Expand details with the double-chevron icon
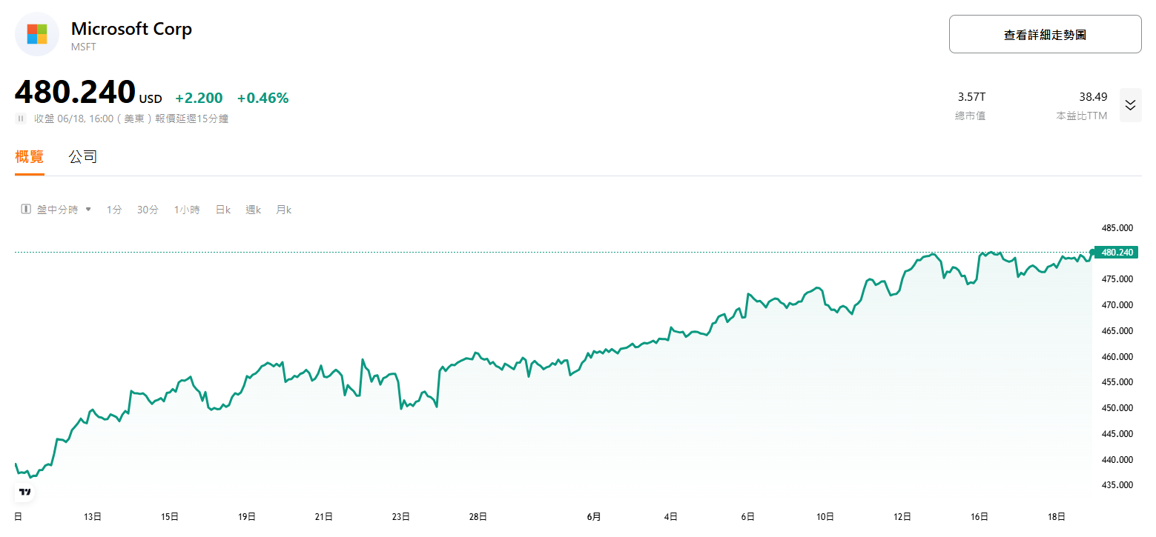This screenshot has height=537, width=1156. pos(1130,105)
